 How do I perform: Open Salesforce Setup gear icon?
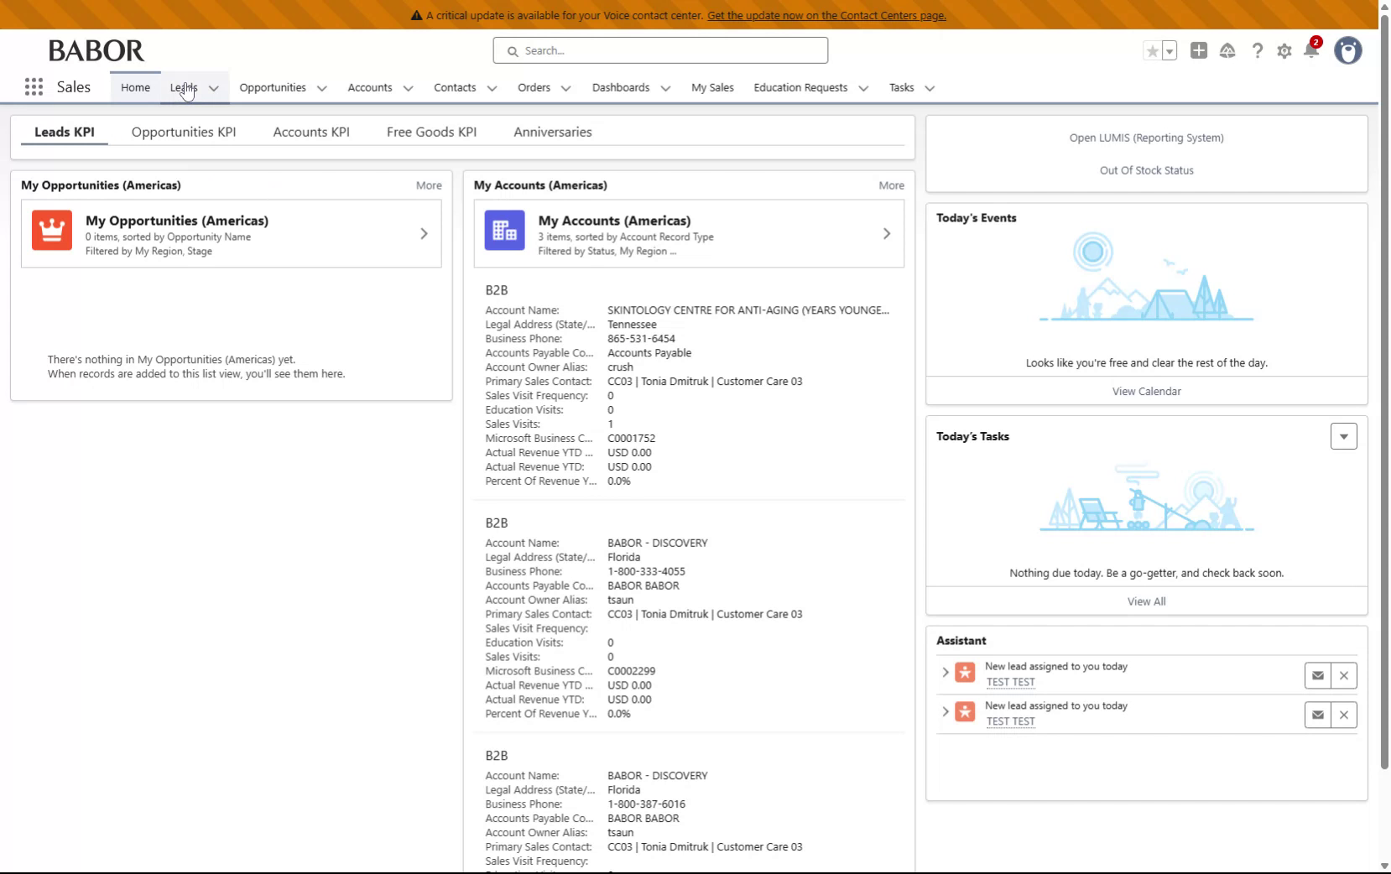point(1284,50)
